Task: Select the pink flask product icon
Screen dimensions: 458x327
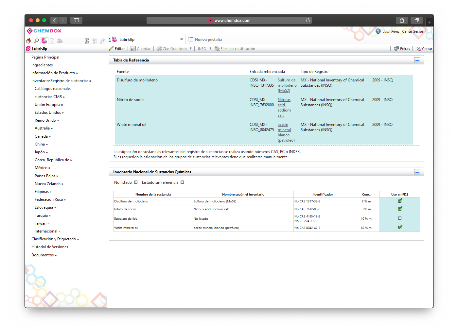Action: [x=44, y=41]
